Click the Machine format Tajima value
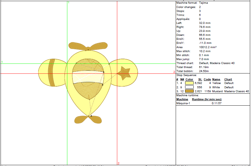Screen dimensions: 251x166 (203, 3)
